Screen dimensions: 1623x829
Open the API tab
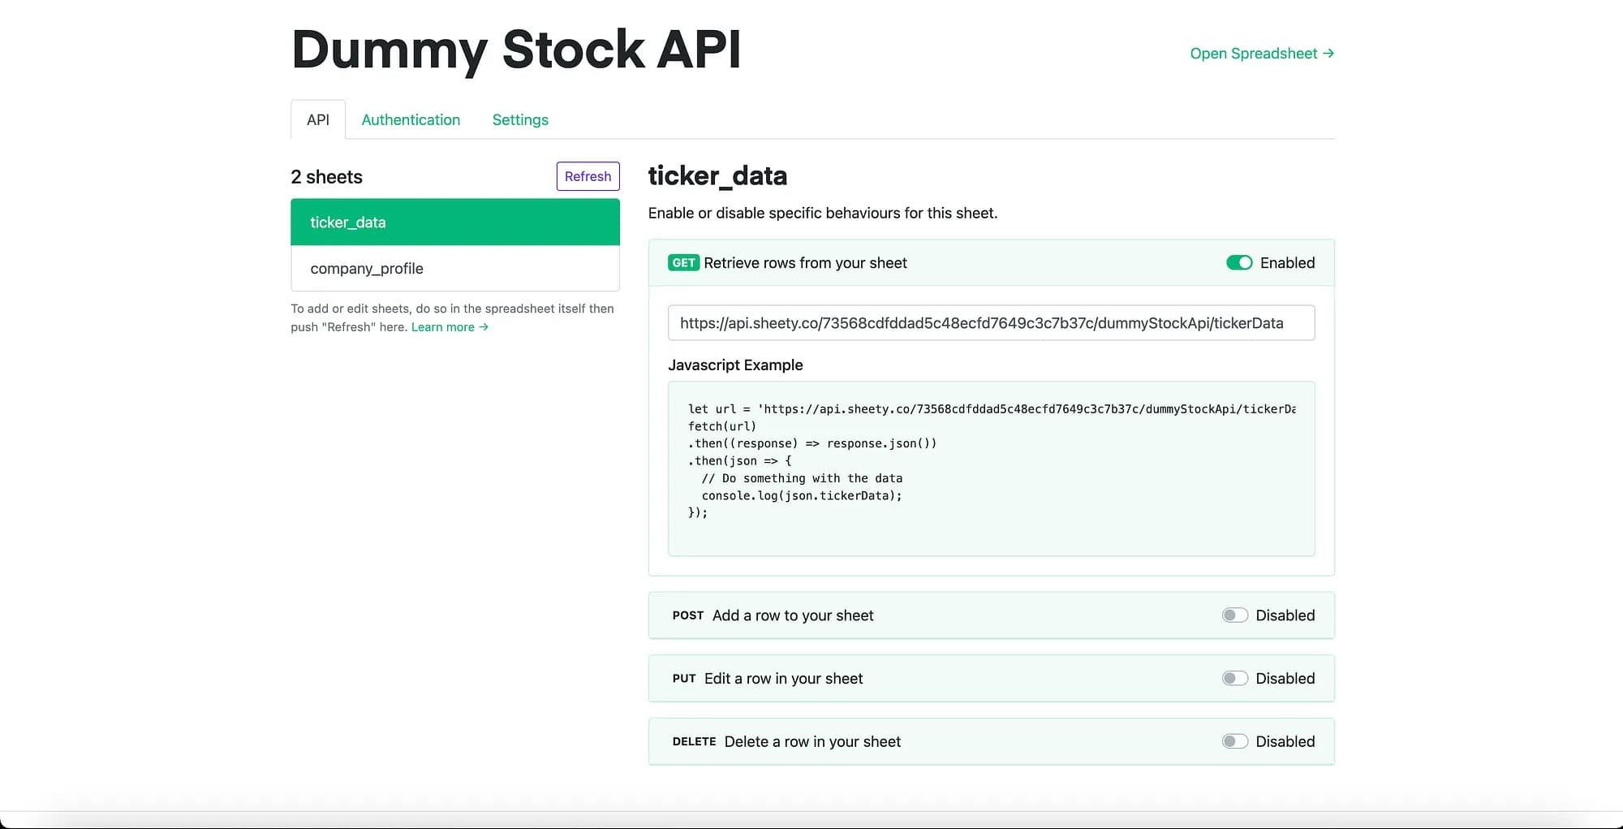pyautogui.click(x=318, y=119)
